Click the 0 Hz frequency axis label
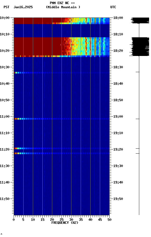 (x=14, y=220)
